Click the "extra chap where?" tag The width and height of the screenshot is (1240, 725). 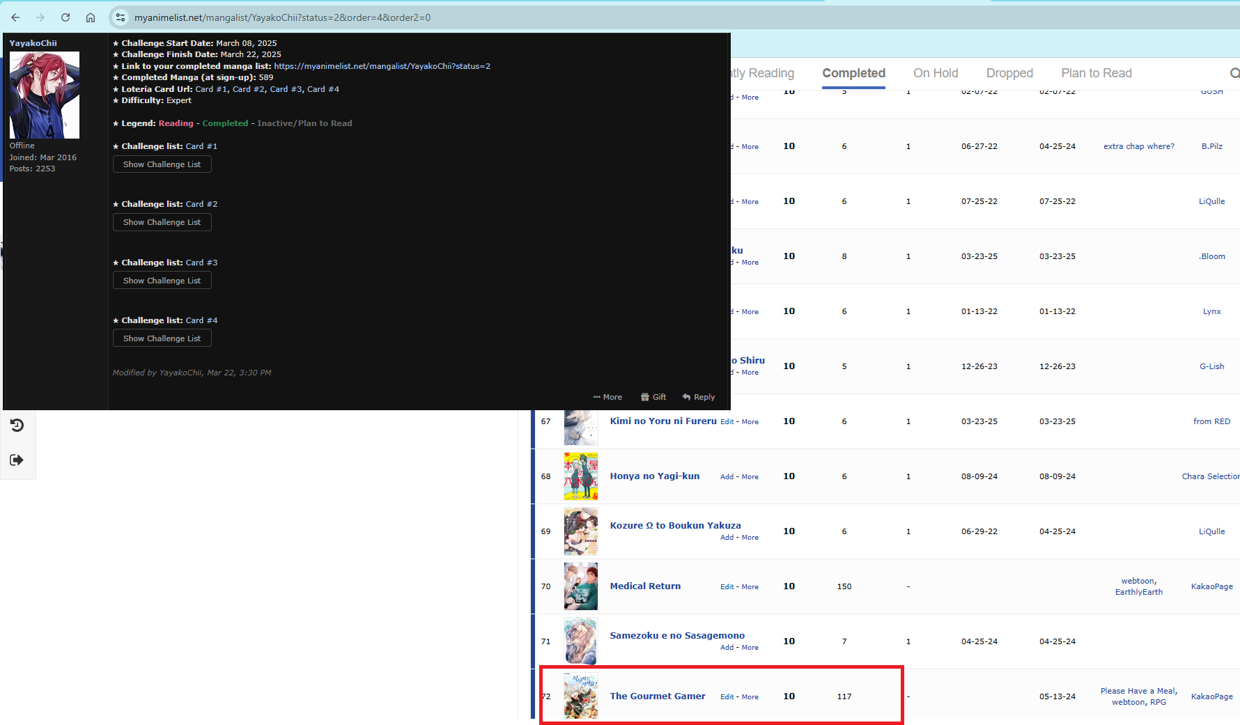1139,146
